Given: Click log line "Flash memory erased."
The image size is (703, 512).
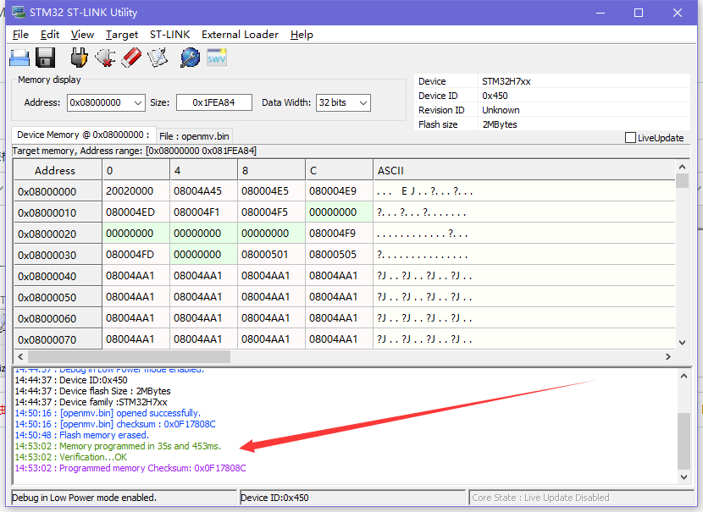Looking at the screenshot, I should 81,435.
